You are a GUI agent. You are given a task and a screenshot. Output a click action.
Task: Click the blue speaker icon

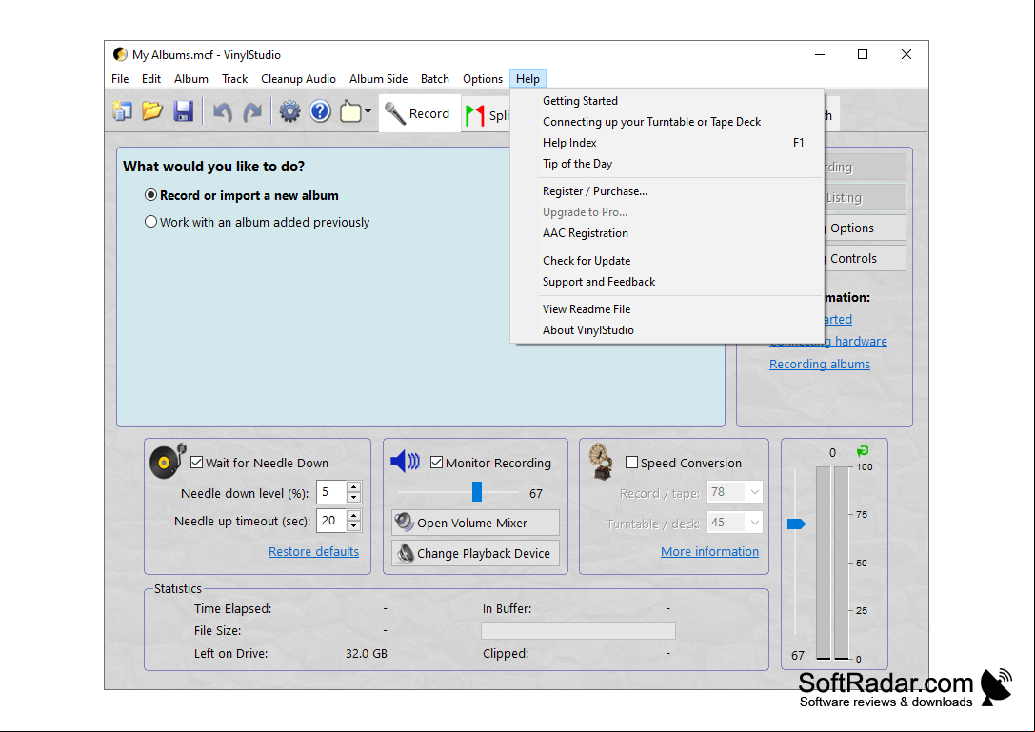click(405, 462)
